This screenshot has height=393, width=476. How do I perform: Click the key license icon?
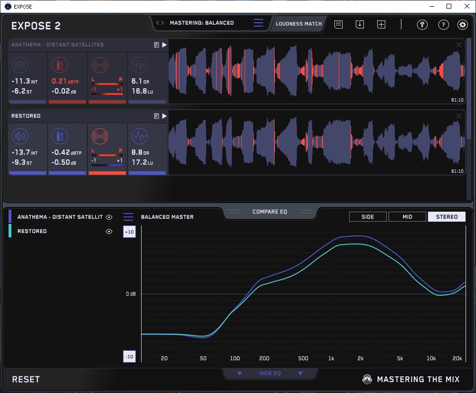(422, 25)
